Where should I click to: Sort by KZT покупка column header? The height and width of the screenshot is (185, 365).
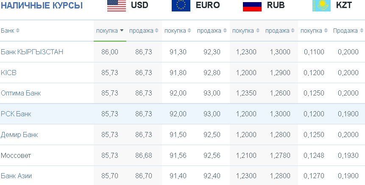coord(311,31)
